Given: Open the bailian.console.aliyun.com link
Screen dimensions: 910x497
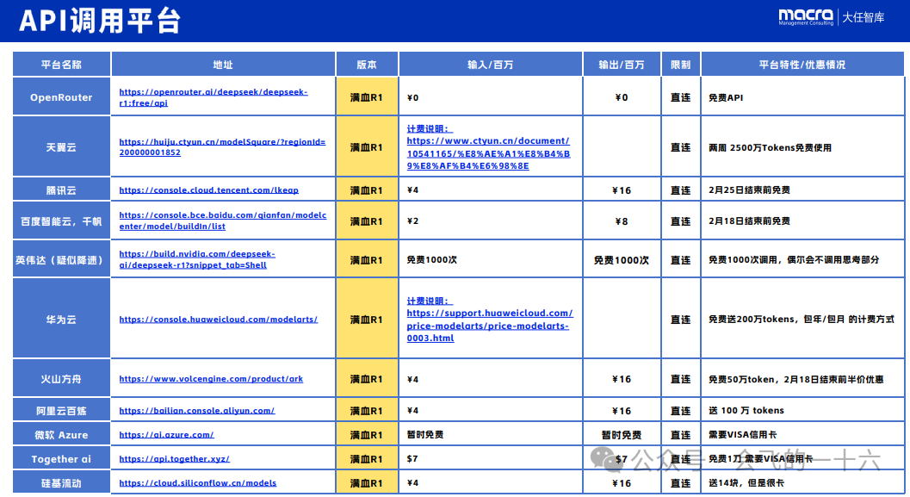Looking at the screenshot, I should (197, 411).
